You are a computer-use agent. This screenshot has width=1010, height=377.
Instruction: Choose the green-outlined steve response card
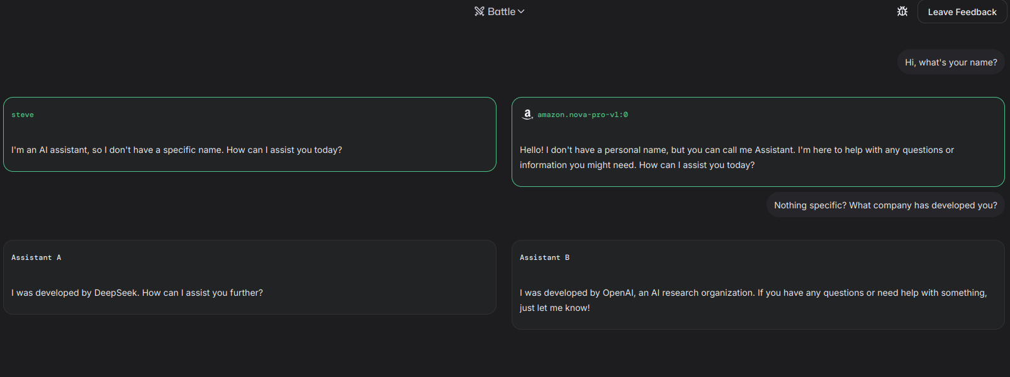[250, 134]
